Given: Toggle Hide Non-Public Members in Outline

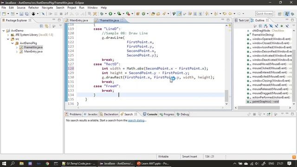Looking at the screenshot, I should click(x=282, y=26).
